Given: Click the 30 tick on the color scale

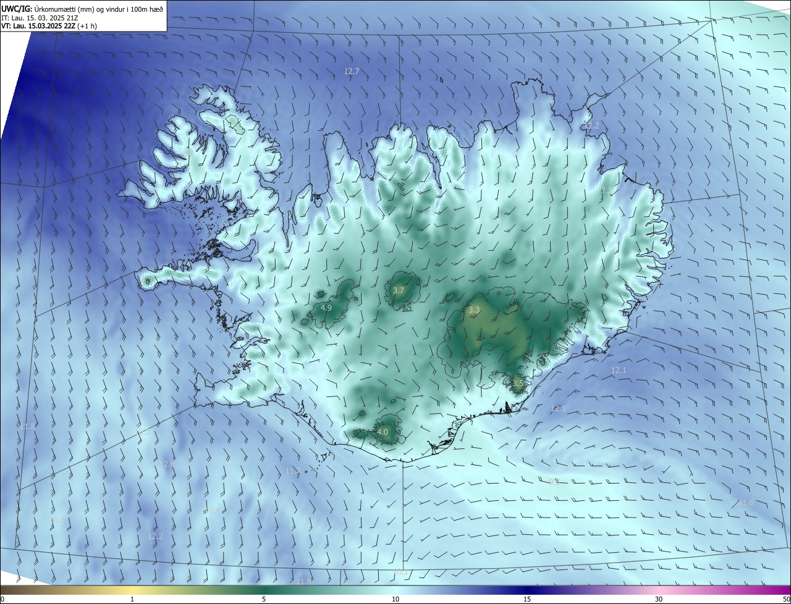Looking at the screenshot, I should click(659, 599).
